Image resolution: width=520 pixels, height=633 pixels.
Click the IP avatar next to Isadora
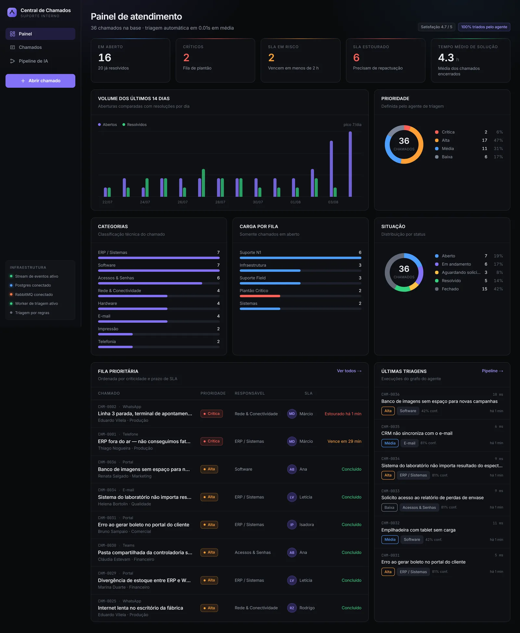pyautogui.click(x=292, y=525)
